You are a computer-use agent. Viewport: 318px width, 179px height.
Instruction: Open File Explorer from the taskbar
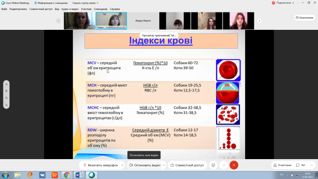18,175
